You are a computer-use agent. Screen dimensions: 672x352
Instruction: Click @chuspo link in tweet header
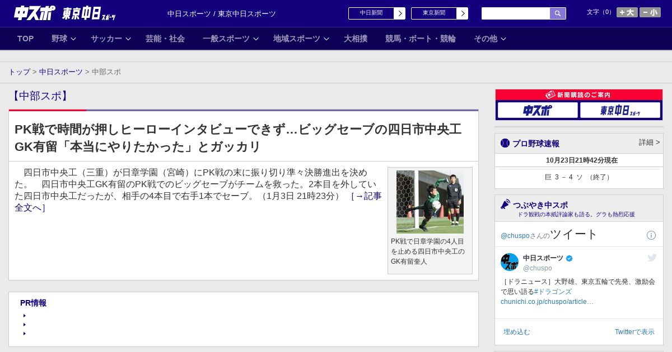pos(515,236)
